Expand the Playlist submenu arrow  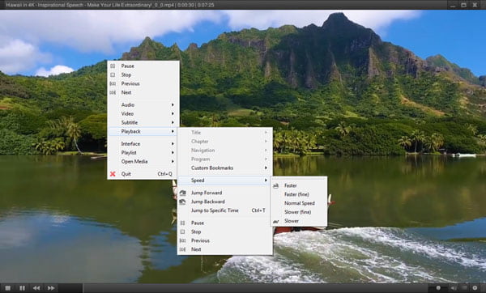(x=173, y=152)
